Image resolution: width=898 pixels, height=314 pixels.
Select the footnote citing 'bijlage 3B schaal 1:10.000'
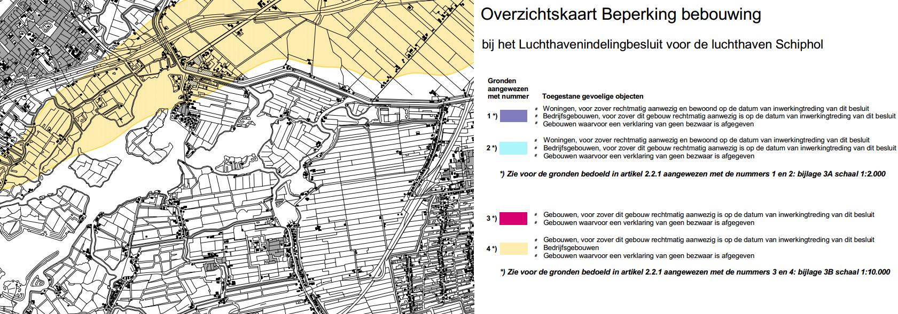696,272
